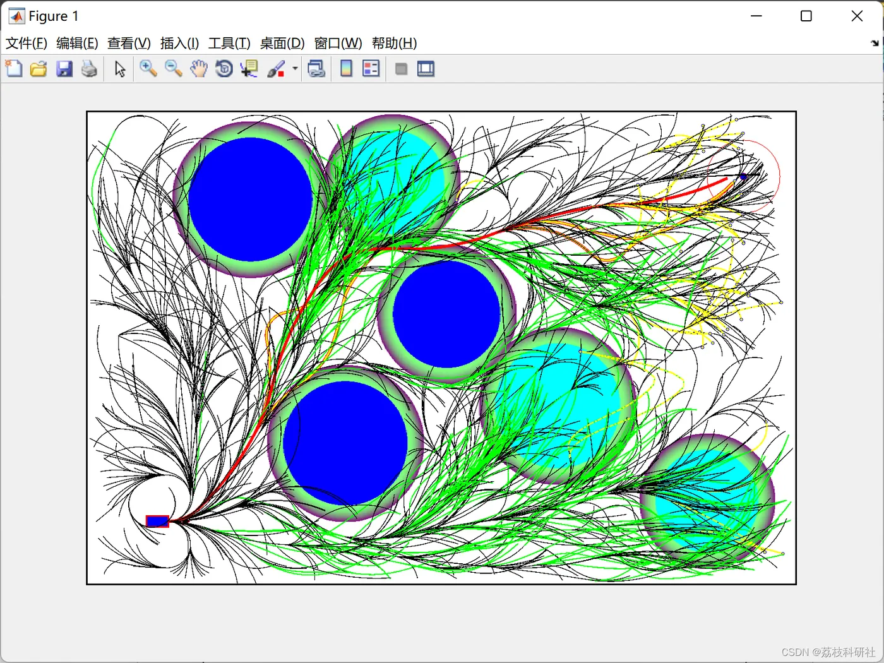
Task: Open the 工具(T) menu
Action: click(x=229, y=43)
